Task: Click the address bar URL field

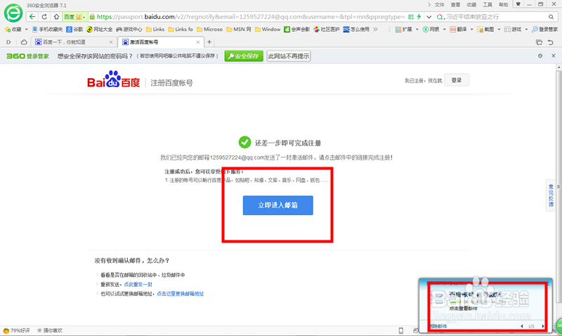Action: click(x=251, y=17)
